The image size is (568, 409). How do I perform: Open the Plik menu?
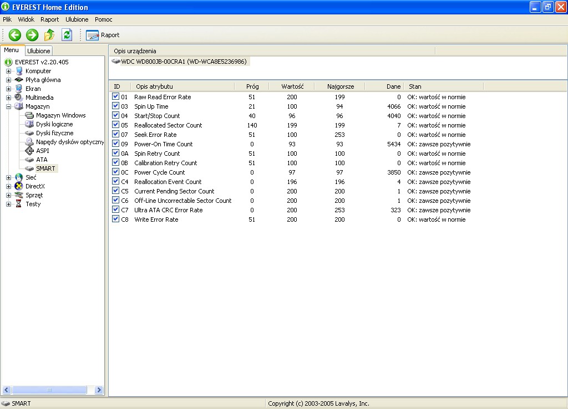7,19
